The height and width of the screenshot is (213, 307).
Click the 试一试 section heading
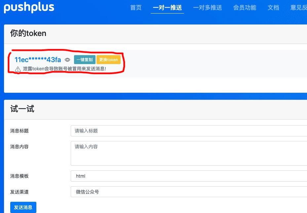click(x=22, y=109)
